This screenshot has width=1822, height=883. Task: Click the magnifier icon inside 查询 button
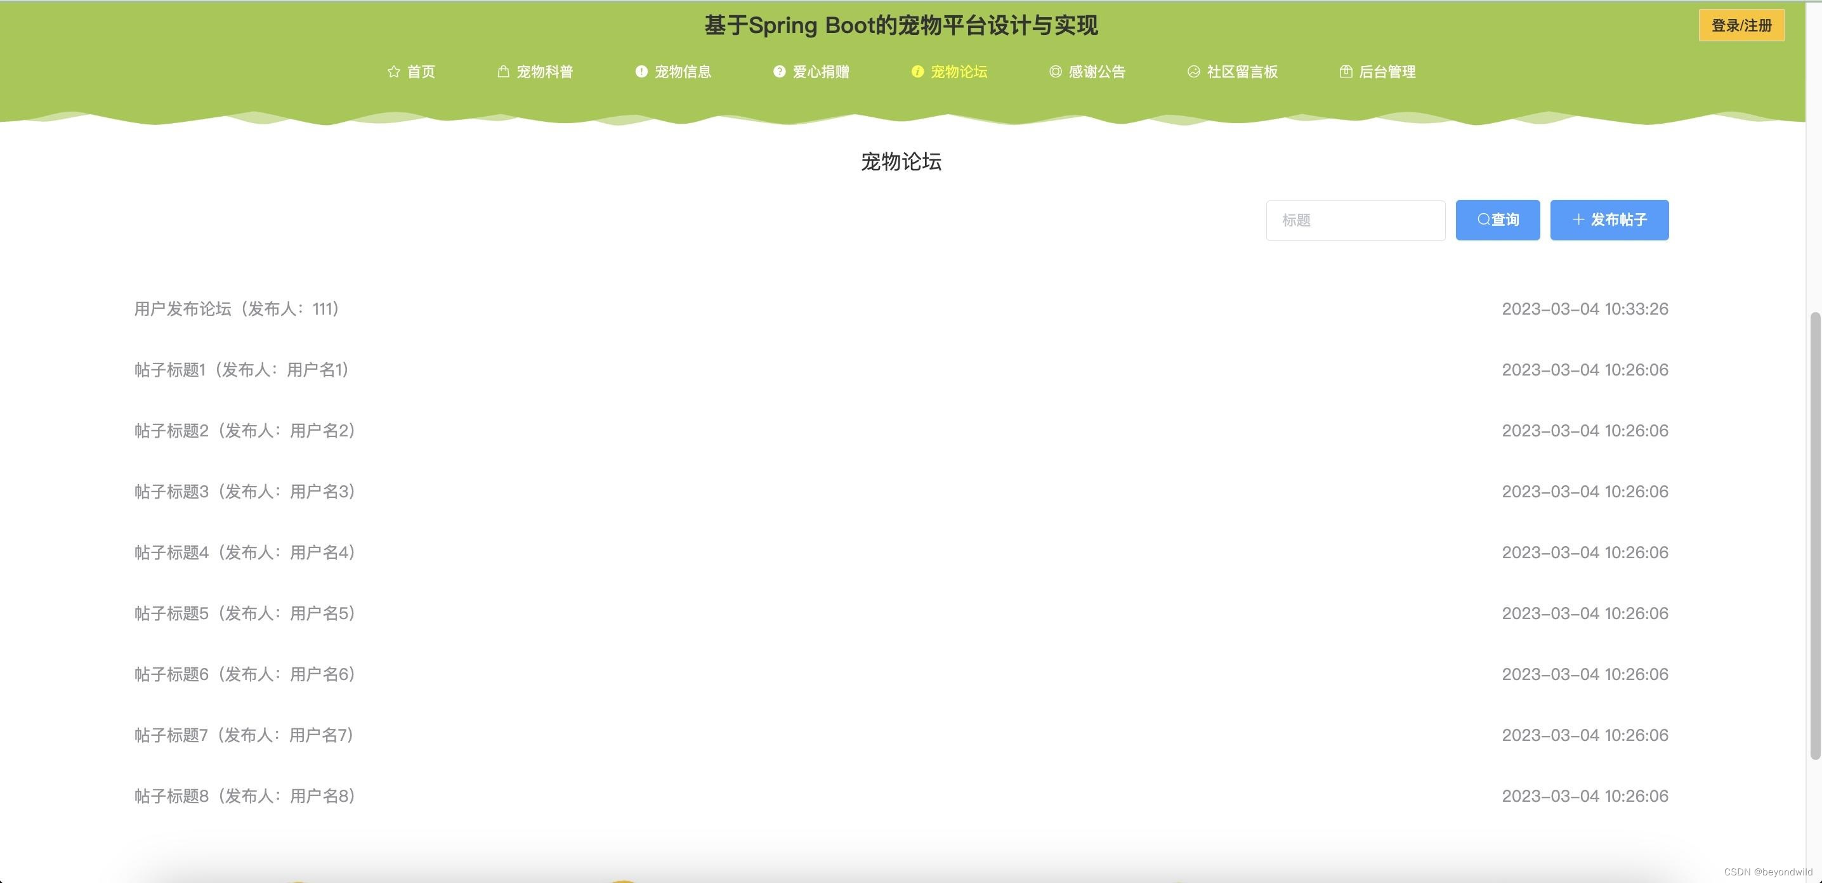tap(1483, 219)
